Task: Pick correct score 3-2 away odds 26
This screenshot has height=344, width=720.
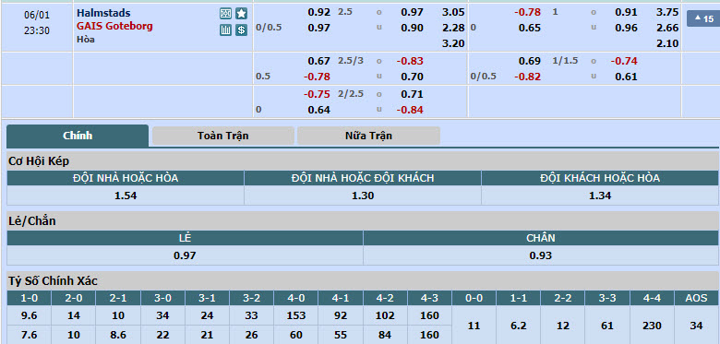Action: click(252, 335)
